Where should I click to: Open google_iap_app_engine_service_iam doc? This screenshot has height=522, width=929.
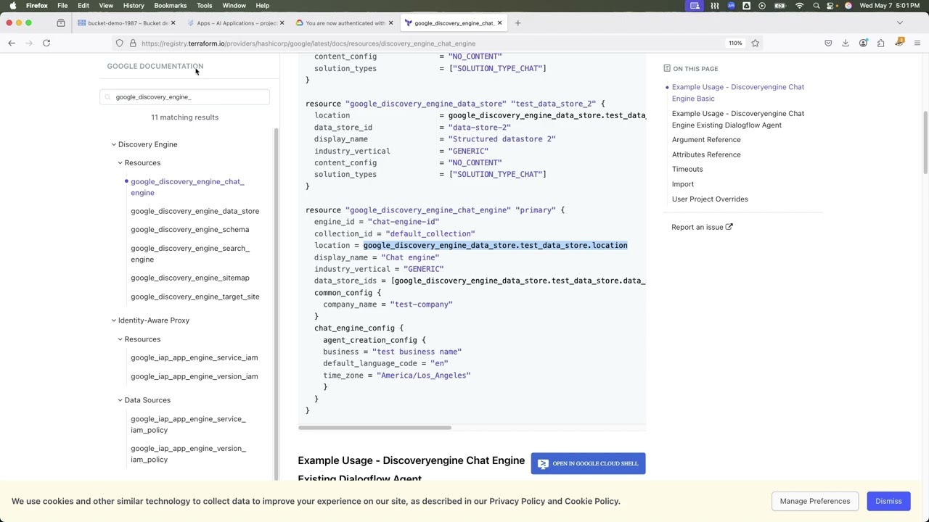click(x=194, y=357)
